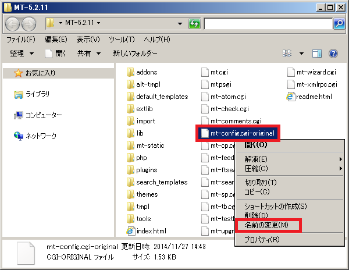Choose 切り取り(T) in context menu

coord(289,183)
